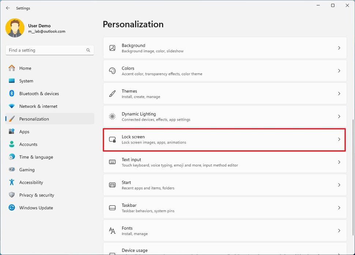Expand the Colors settings row
Image resolution: width=355 pixels, height=255 pixels.
(224, 71)
